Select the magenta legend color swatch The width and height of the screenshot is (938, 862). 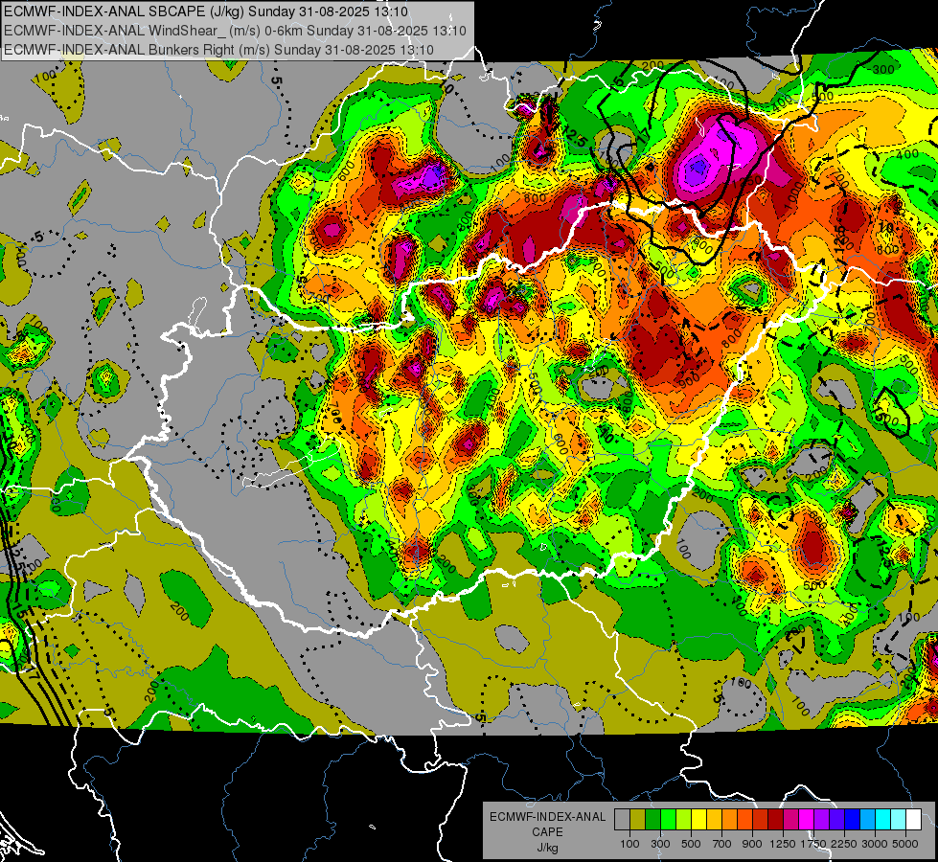coord(807,820)
